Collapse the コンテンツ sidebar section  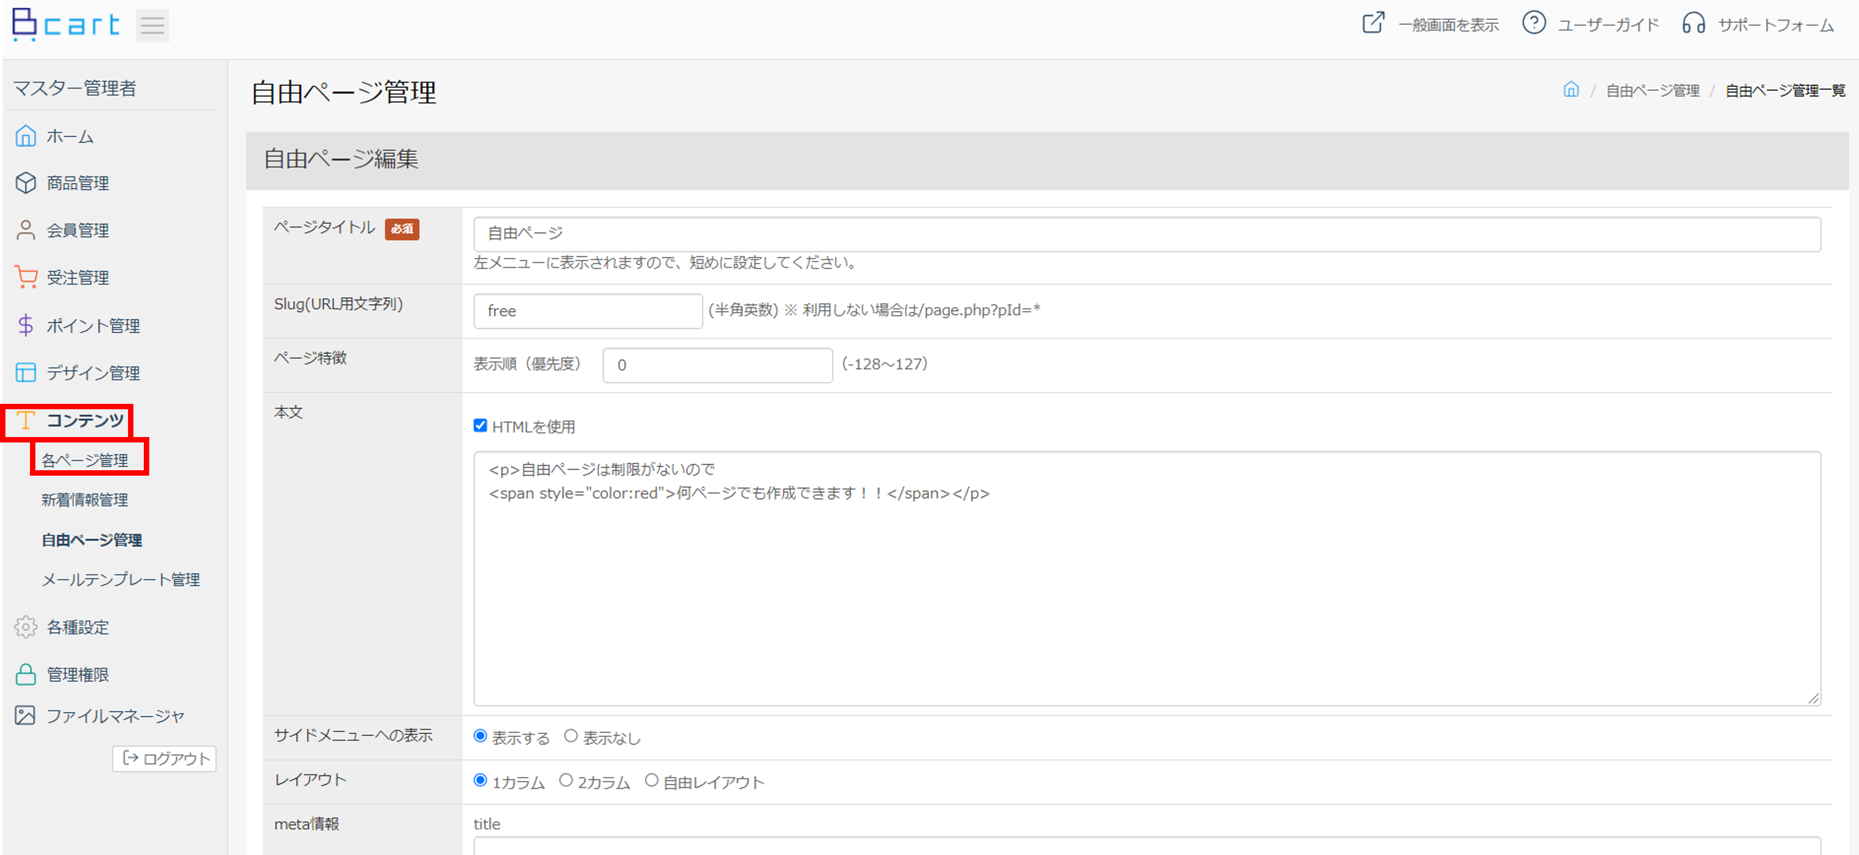click(x=84, y=420)
